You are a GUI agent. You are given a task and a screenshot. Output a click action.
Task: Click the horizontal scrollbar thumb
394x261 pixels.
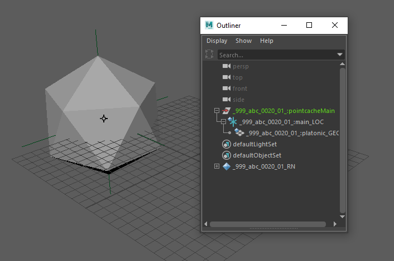268,224
